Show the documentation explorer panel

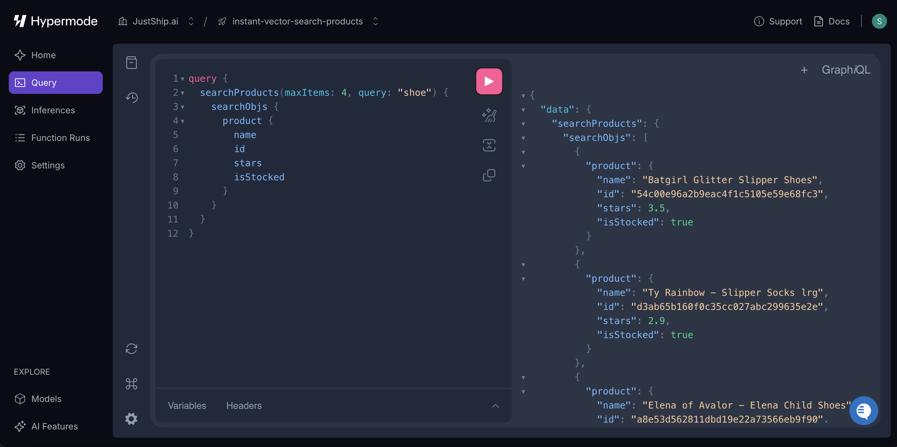tap(131, 62)
